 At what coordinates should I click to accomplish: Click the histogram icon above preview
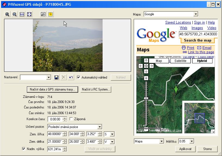pos(43,14)
